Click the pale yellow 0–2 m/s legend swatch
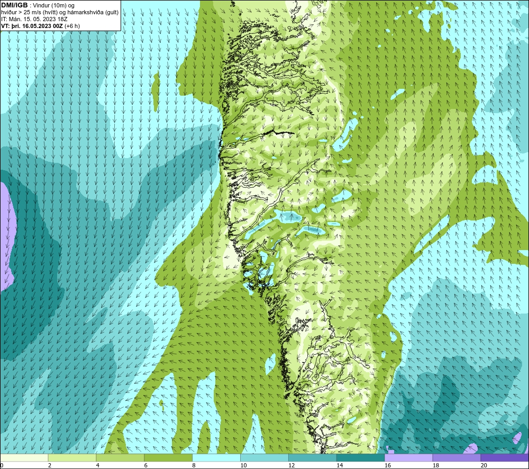529x469 pixels. (24, 457)
